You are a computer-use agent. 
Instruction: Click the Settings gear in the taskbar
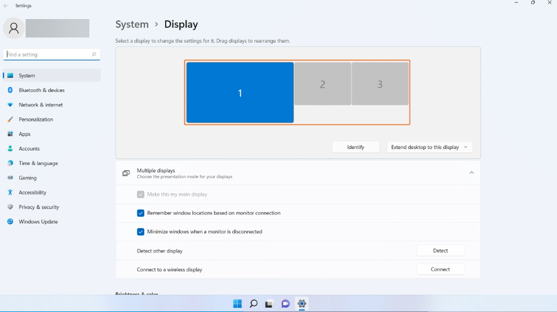[301, 304]
